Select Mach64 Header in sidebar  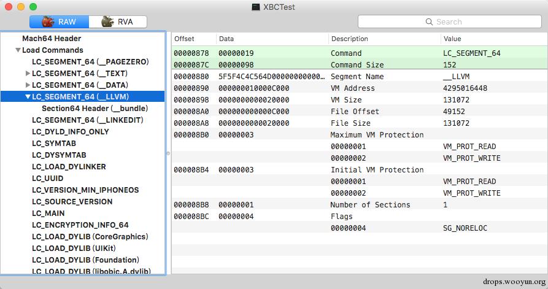52,39
